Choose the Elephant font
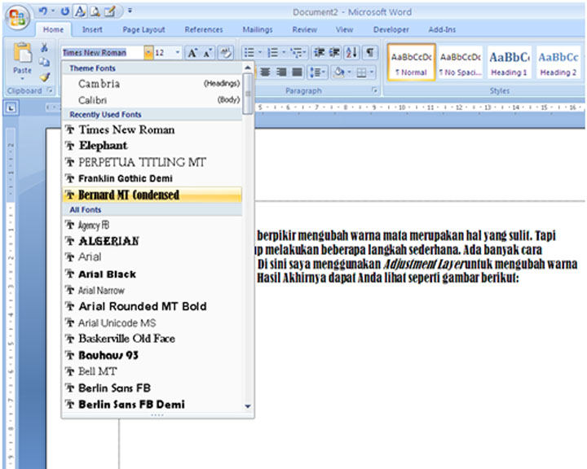587x469 pixels. coord(152,146)
